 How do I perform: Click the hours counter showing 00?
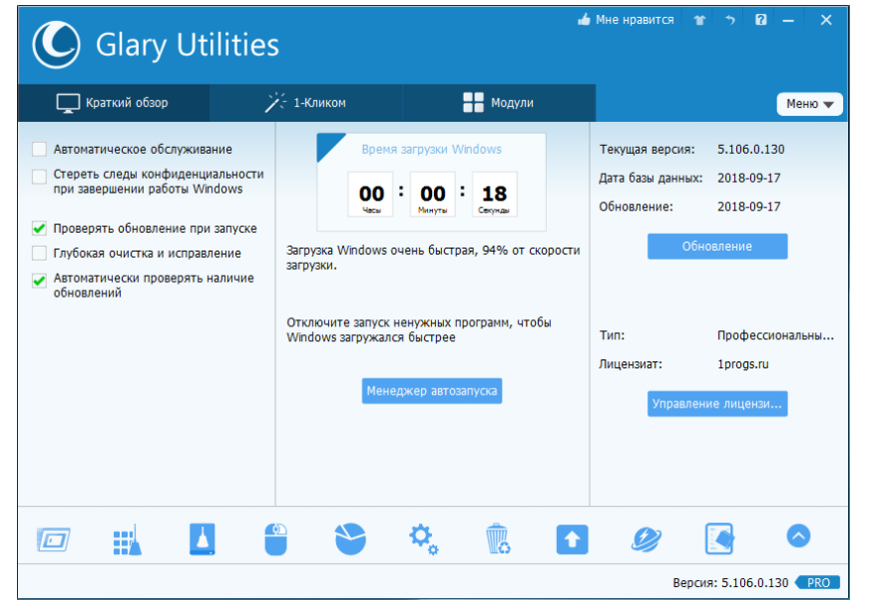(x=371, y=194)
